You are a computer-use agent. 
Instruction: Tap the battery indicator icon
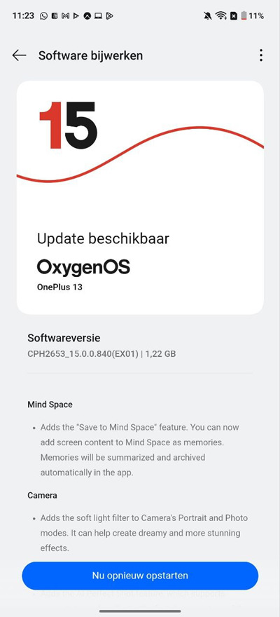tap(244, 15)
